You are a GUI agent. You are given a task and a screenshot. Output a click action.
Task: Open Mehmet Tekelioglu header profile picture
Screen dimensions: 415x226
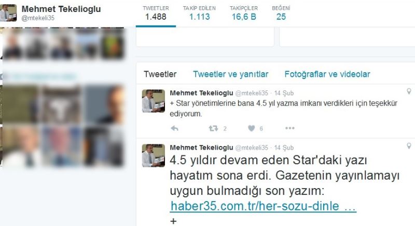click(8, 12)
